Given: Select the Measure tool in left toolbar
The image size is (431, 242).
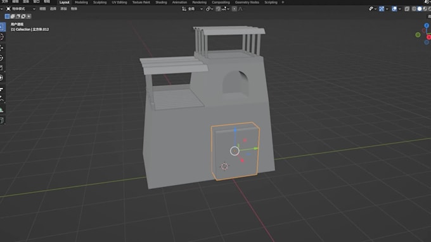Looking at the screenshot, I should click(x=2, y=99).
